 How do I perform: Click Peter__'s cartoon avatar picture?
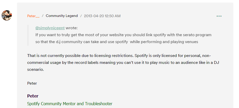[x=7, y=15]
